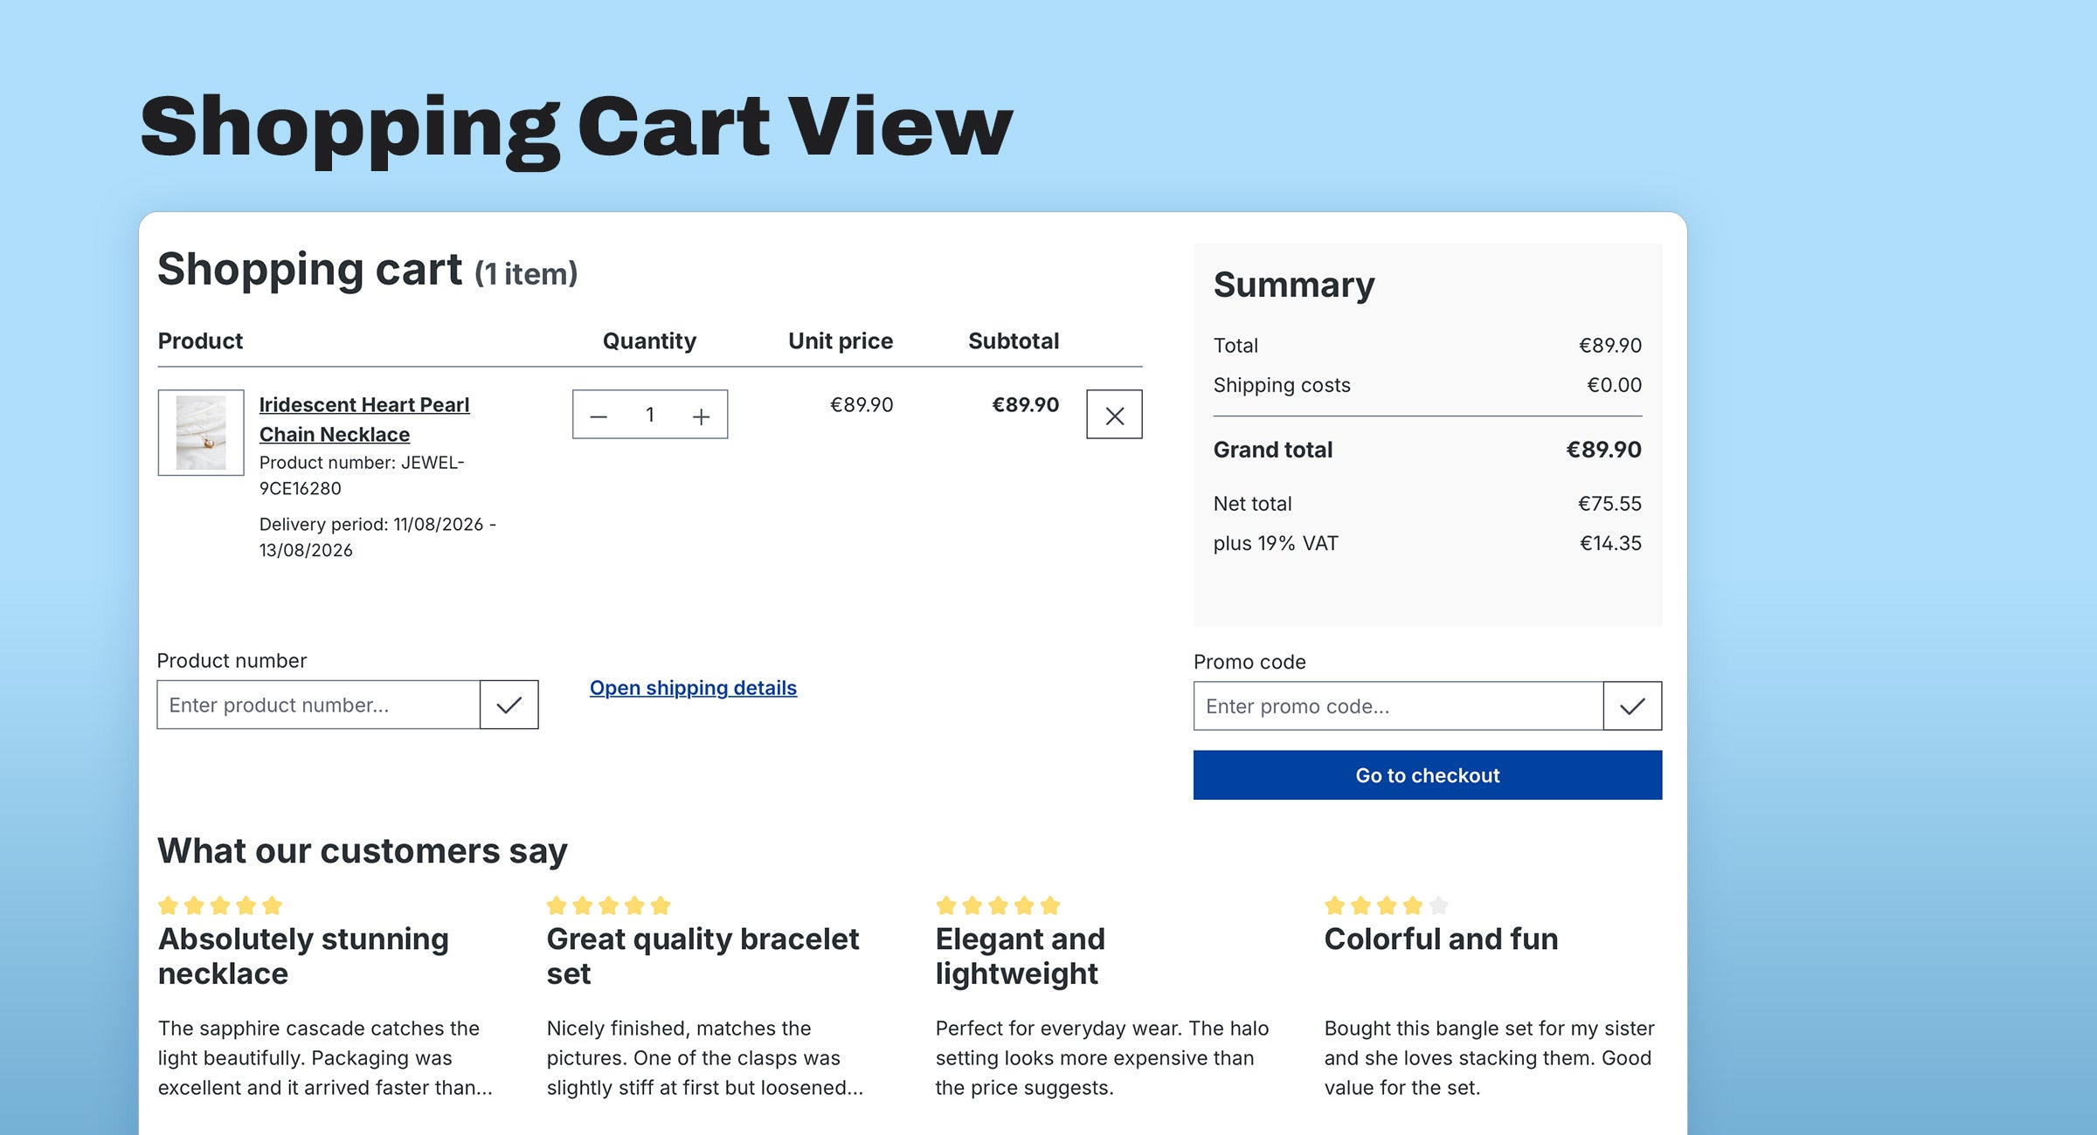Click the Quantity column header
This screenshot has height=1135, width=2097.
(x=649, y=341)
